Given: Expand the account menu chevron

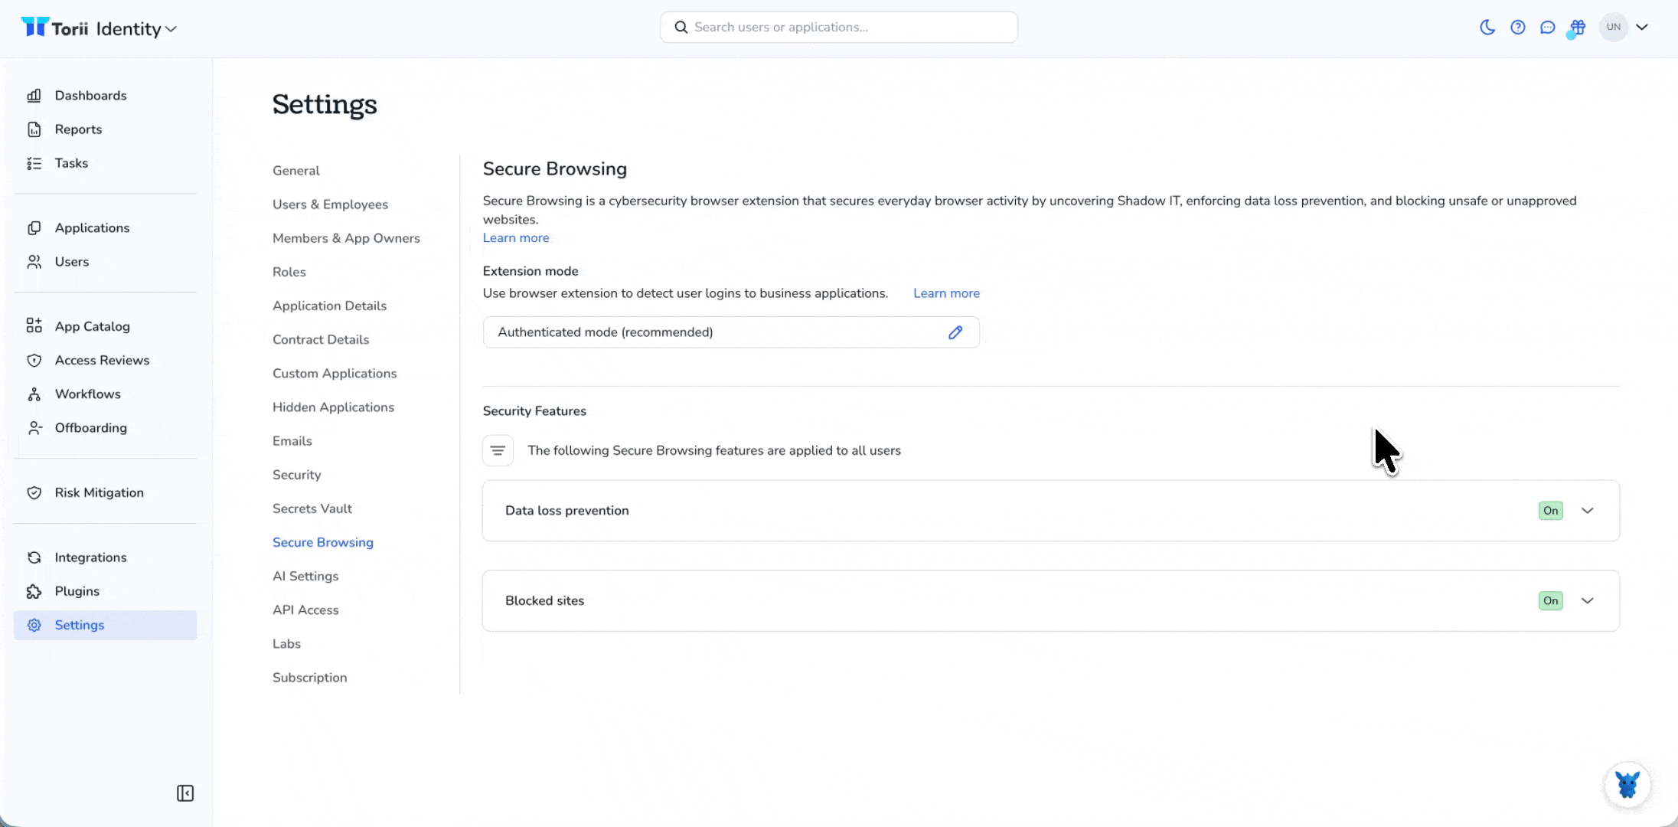Looking at the screenshot, I should [1642, 27].
